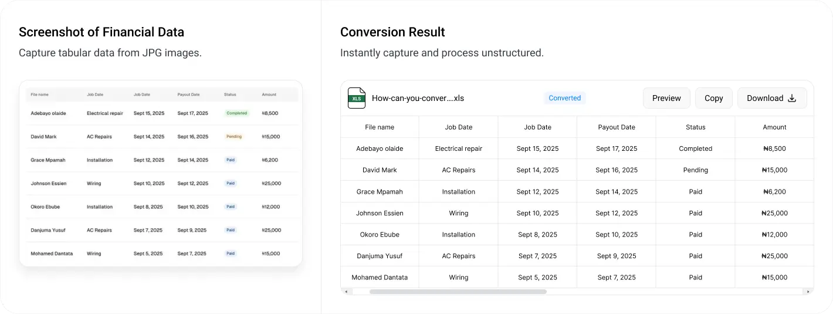Select the ₦15,000 cell for David Mark
This screenshot has width=833, height=314.
tap(774, 170)
